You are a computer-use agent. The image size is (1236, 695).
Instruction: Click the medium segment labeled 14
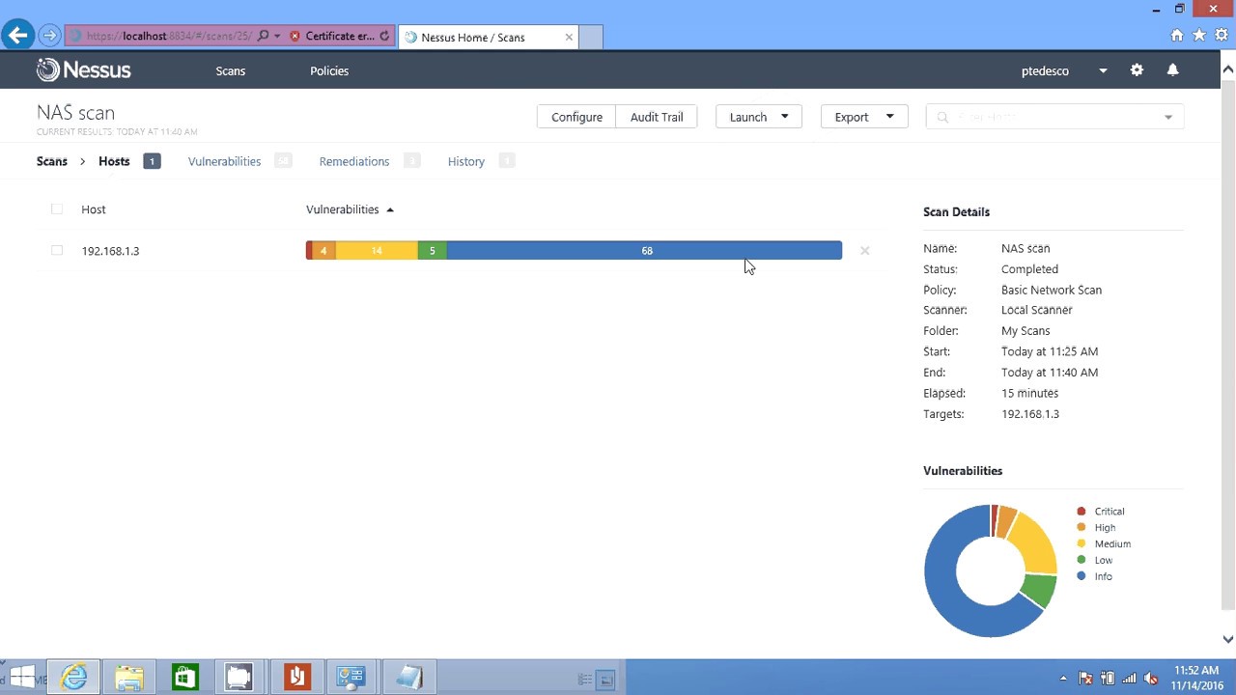(377, 251)
